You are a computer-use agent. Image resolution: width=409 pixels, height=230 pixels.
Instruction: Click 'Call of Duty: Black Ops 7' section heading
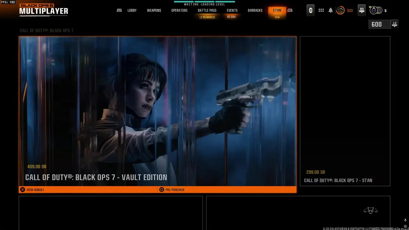coord(47,31)
